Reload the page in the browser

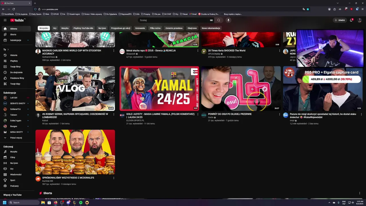click(13, 9)
